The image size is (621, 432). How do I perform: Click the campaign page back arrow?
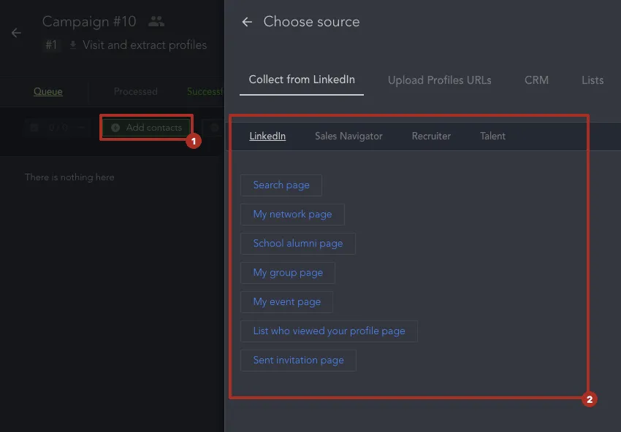[x=16, y=33]
